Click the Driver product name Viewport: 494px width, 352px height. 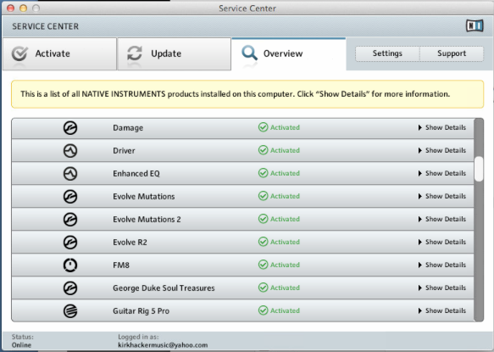pos(124,151)
